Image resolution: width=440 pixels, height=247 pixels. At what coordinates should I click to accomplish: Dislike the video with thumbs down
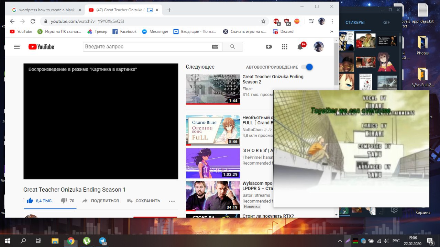(x=64, y=201)
